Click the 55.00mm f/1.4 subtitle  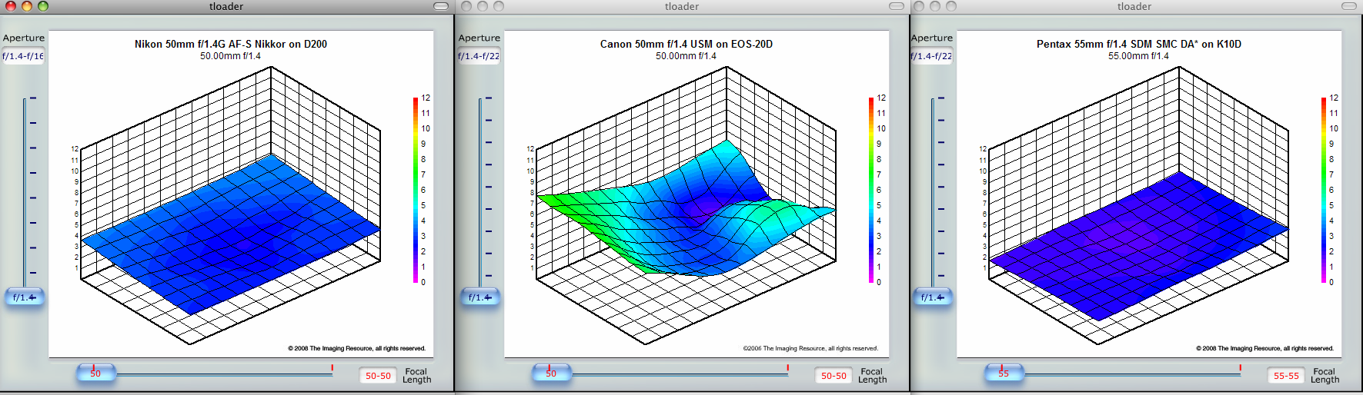1138,56
